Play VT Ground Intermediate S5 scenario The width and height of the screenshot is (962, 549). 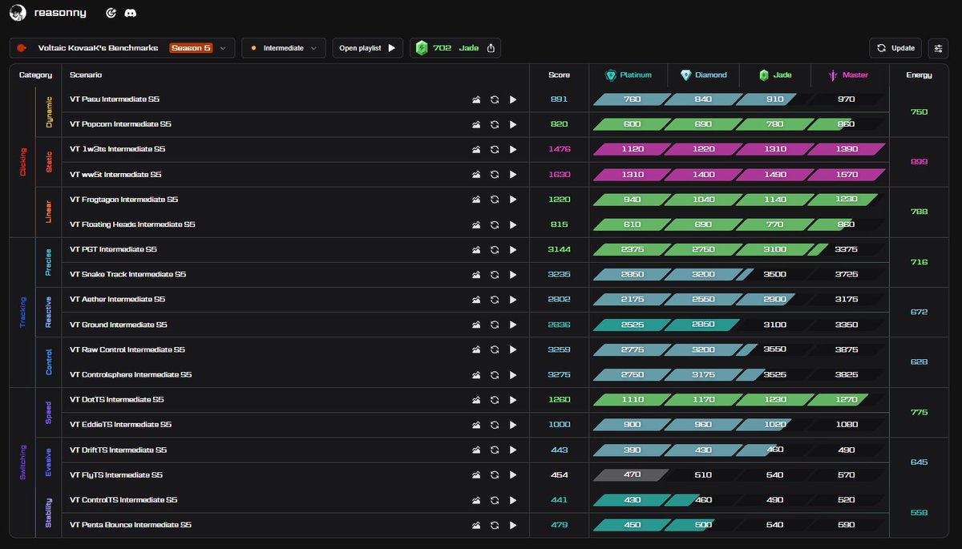[513, 325]
